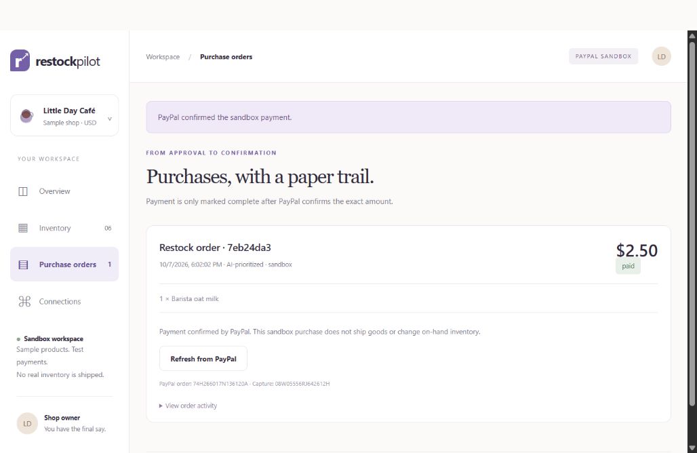Image resolution: width=697 pixels, height=453 pixels.
Task: Expand View order activity
Action: coord(188,406)
